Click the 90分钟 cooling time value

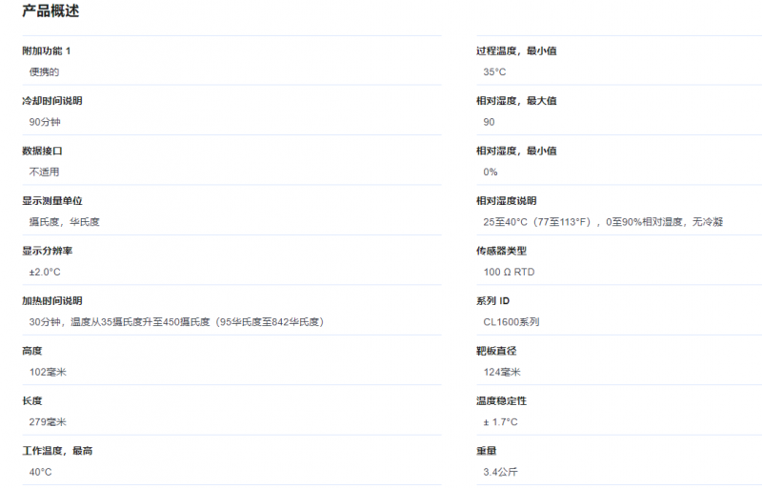[x=45, y=122]
